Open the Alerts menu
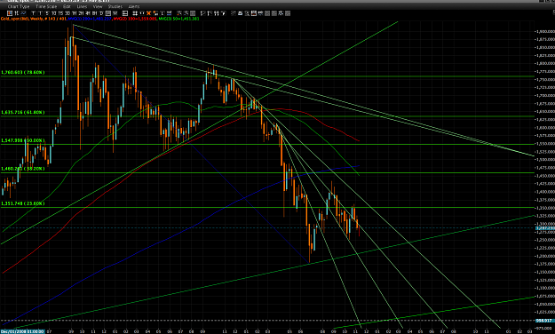The image size is (555, 334). click(134, 7)
